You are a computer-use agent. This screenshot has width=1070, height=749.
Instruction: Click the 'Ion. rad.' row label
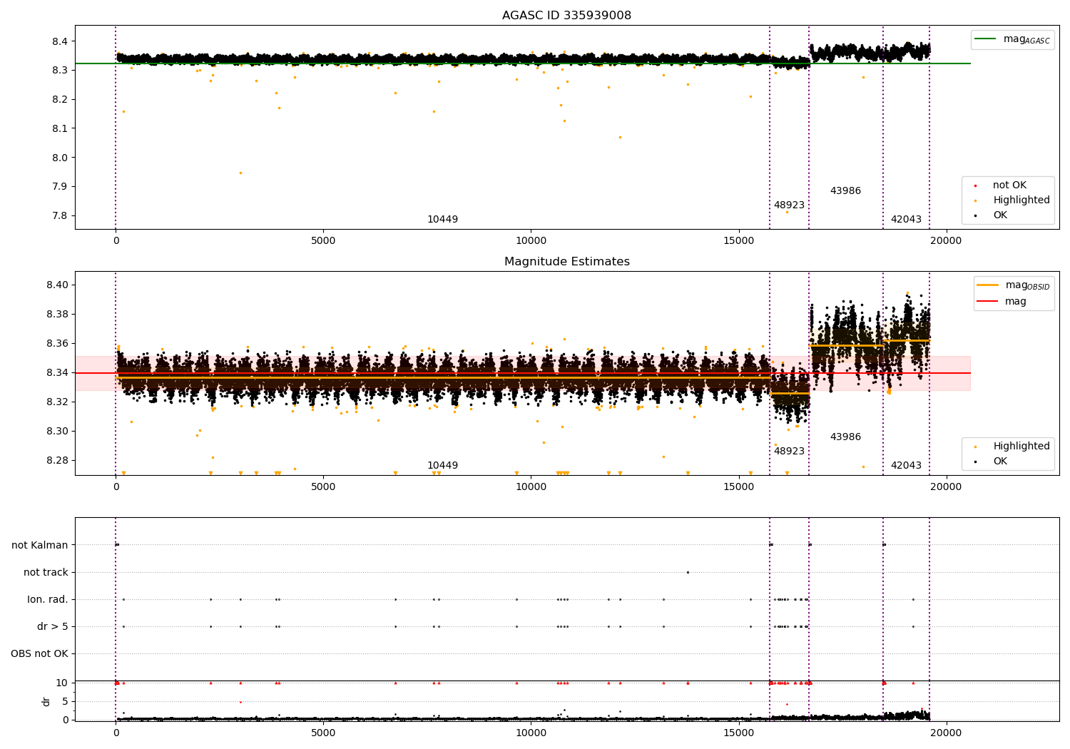click(48, 600)
